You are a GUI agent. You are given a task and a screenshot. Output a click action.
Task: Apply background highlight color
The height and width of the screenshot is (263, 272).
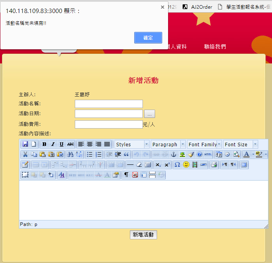tap(259, 155)
